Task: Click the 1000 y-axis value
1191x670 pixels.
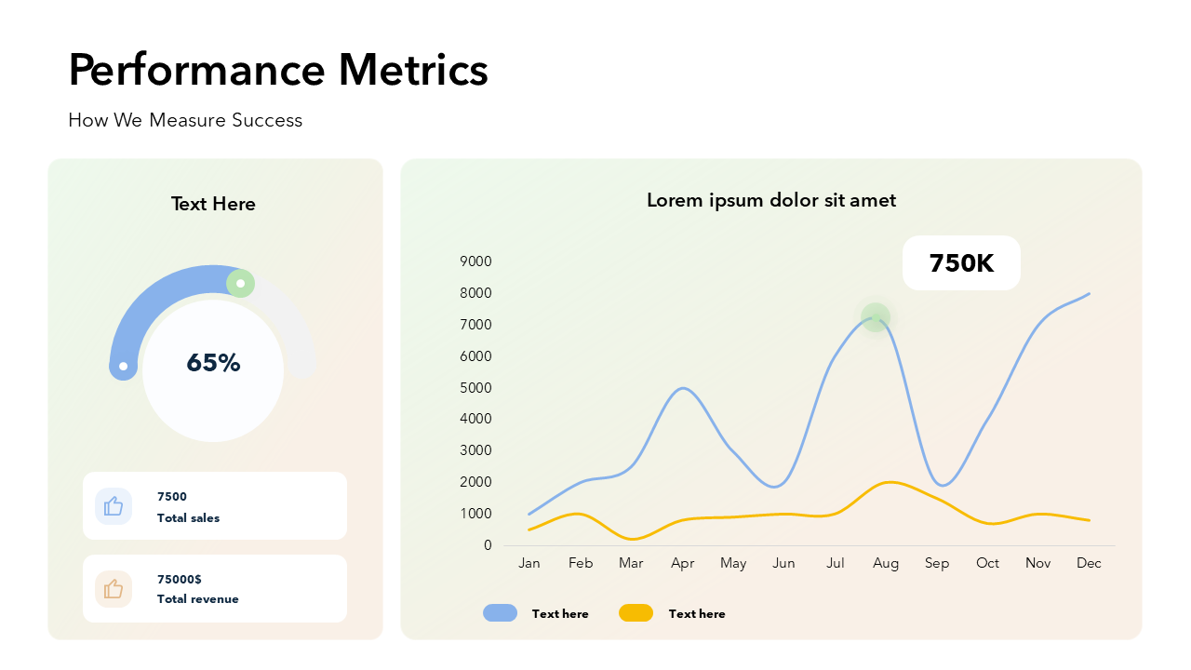Action: [x=475, y=514]
